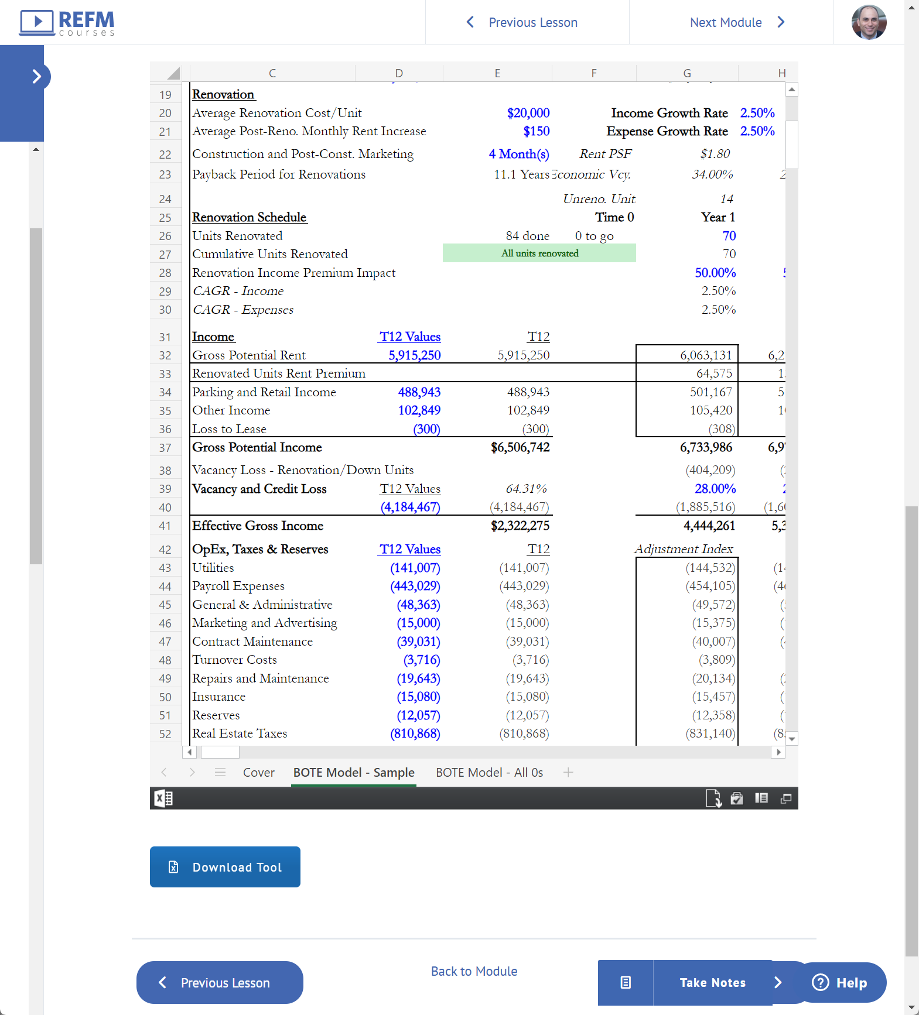Click the T12 Values link in OpEx row
919x1015 pixels.
[410, 549]
